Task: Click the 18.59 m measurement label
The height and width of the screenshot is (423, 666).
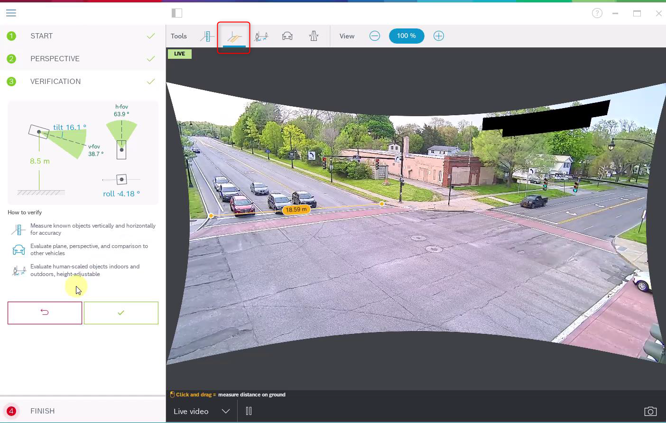Action: point(296,210)
